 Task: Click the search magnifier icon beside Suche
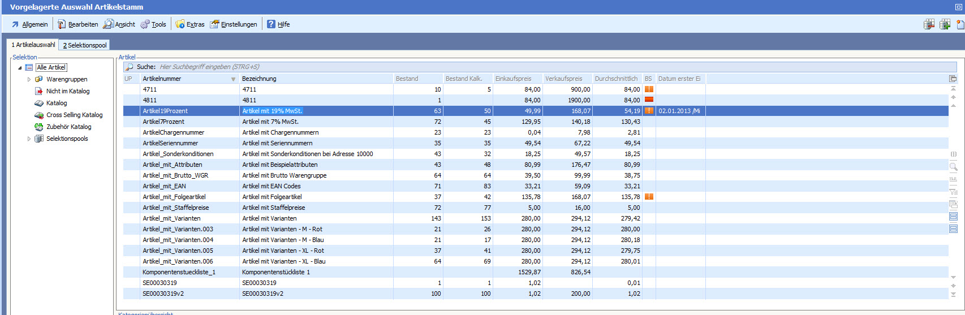(130, 67)
